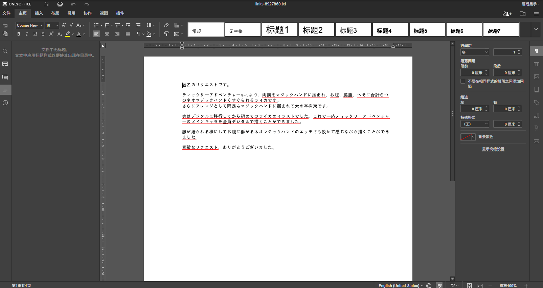The image size is (543, 288).
Task: Open Table settings in right sidebar
Action: [x=537, y=64]
